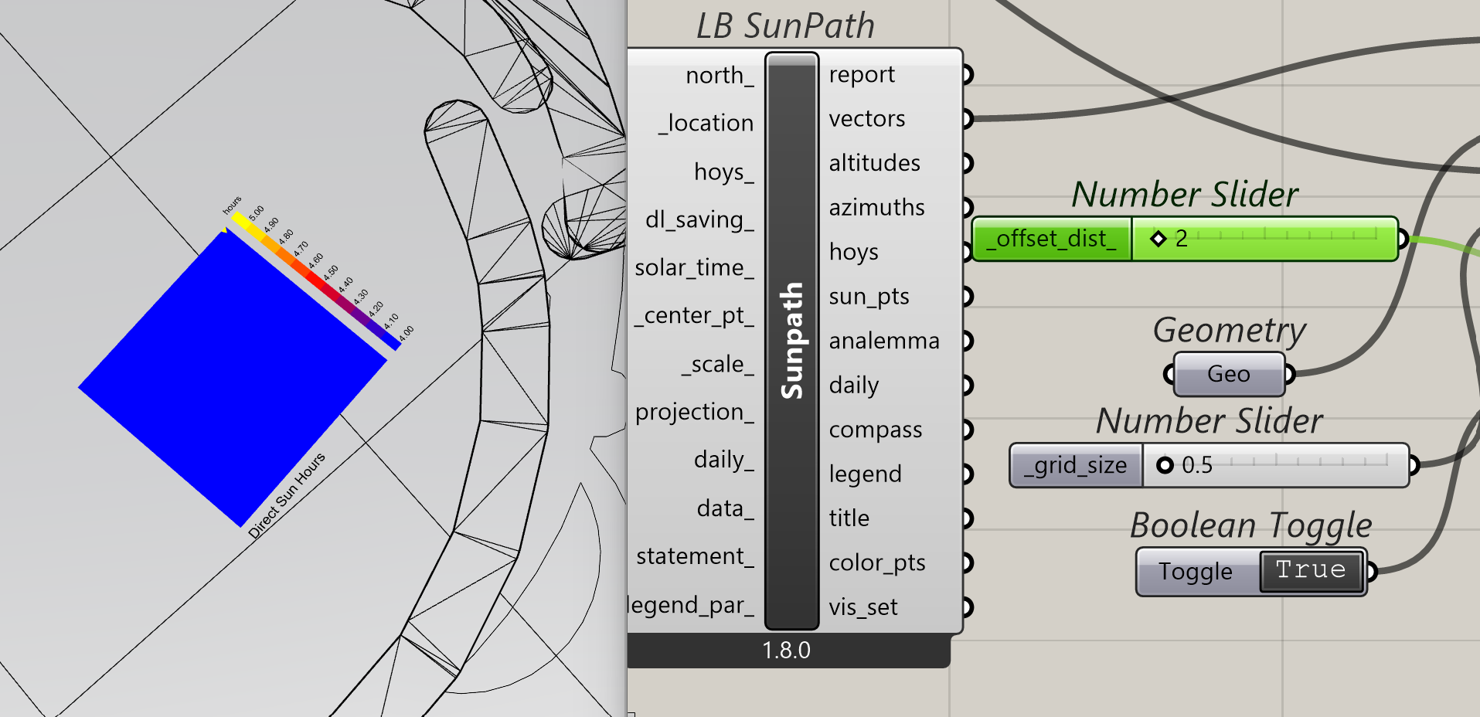The image size is (1480, 717).
Task: Click the _offset_dist_ slider output grip
Action: coord(1403,240)
